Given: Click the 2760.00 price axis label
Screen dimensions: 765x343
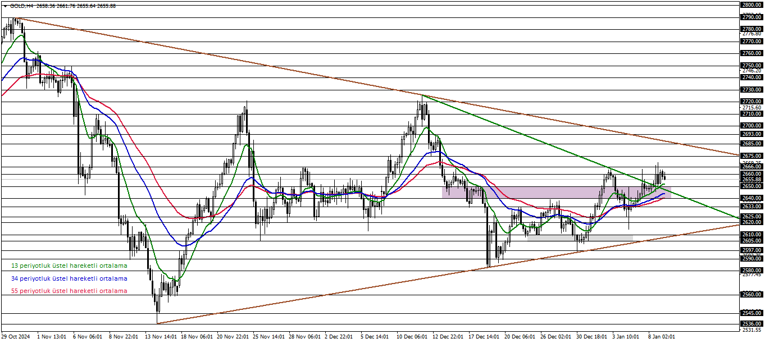Looking at the screenshot, I should (x=752, y=53).
